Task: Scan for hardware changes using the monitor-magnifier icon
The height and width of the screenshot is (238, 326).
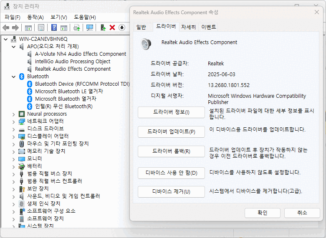Action: pyautogui.click(x=90, y=27)
